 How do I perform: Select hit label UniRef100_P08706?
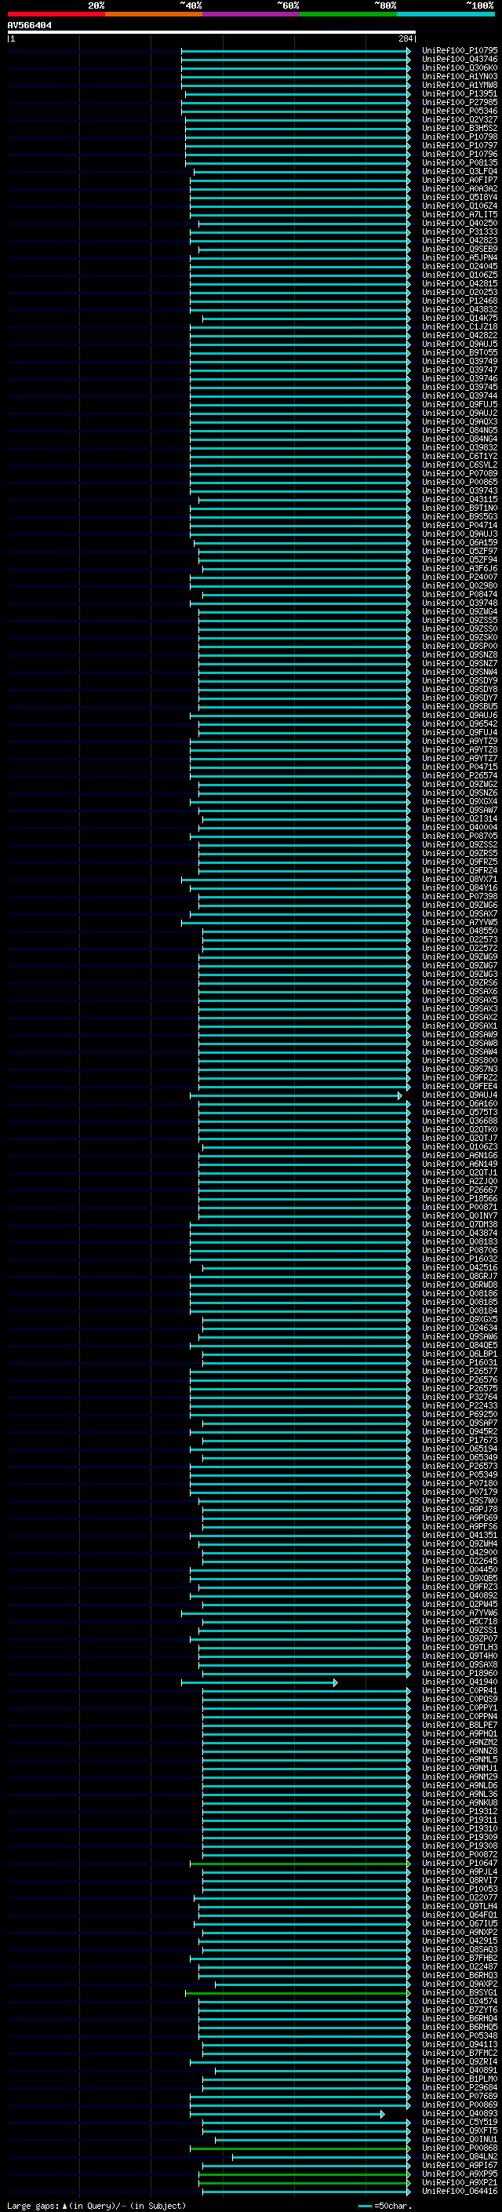coord(460,1251)
